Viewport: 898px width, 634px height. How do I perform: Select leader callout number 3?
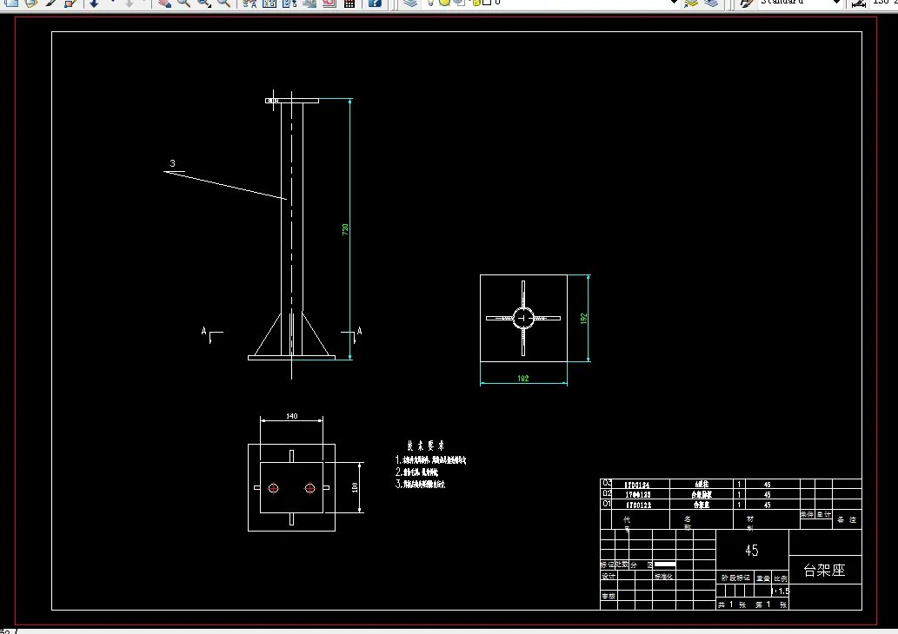pyautogui.click(x=172, y=163)
